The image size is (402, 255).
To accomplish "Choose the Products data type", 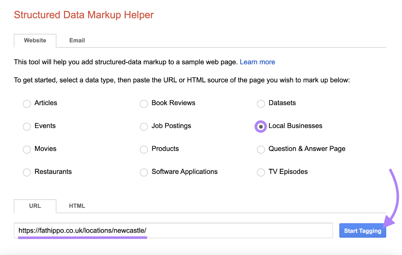I will pos(144,149).
